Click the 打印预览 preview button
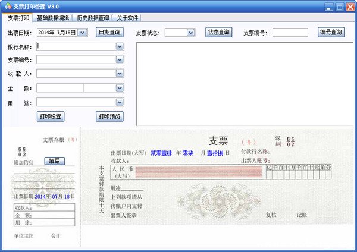Viewport: 357px width, 252px height. tap(109, 116)
